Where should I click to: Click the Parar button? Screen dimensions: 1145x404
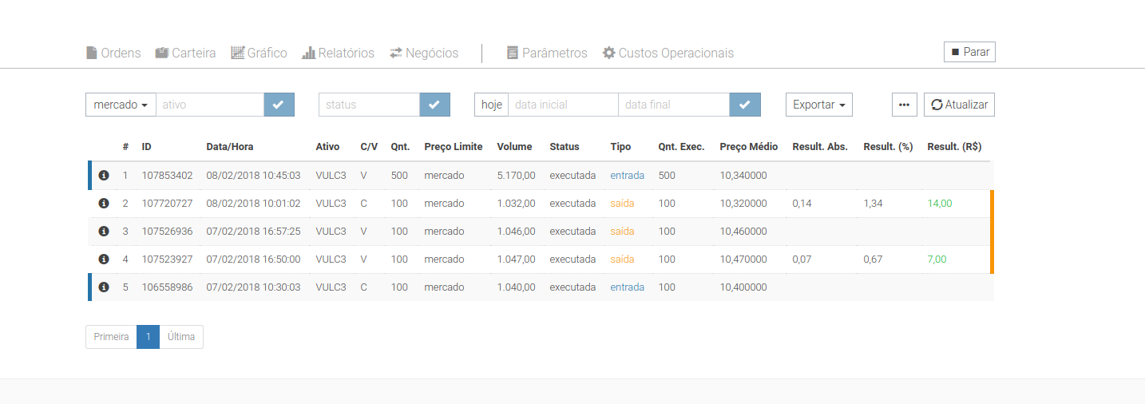tap(969, 52)
